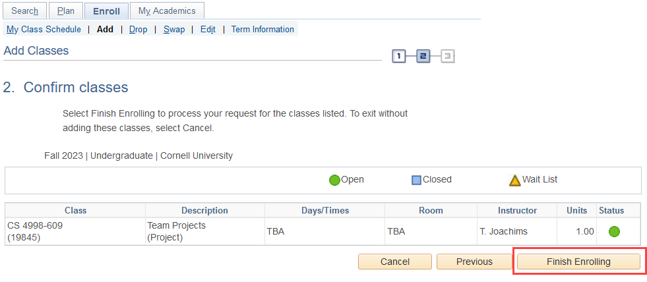
Task: Go to the Swap classes link
Action: pos(174,30)
